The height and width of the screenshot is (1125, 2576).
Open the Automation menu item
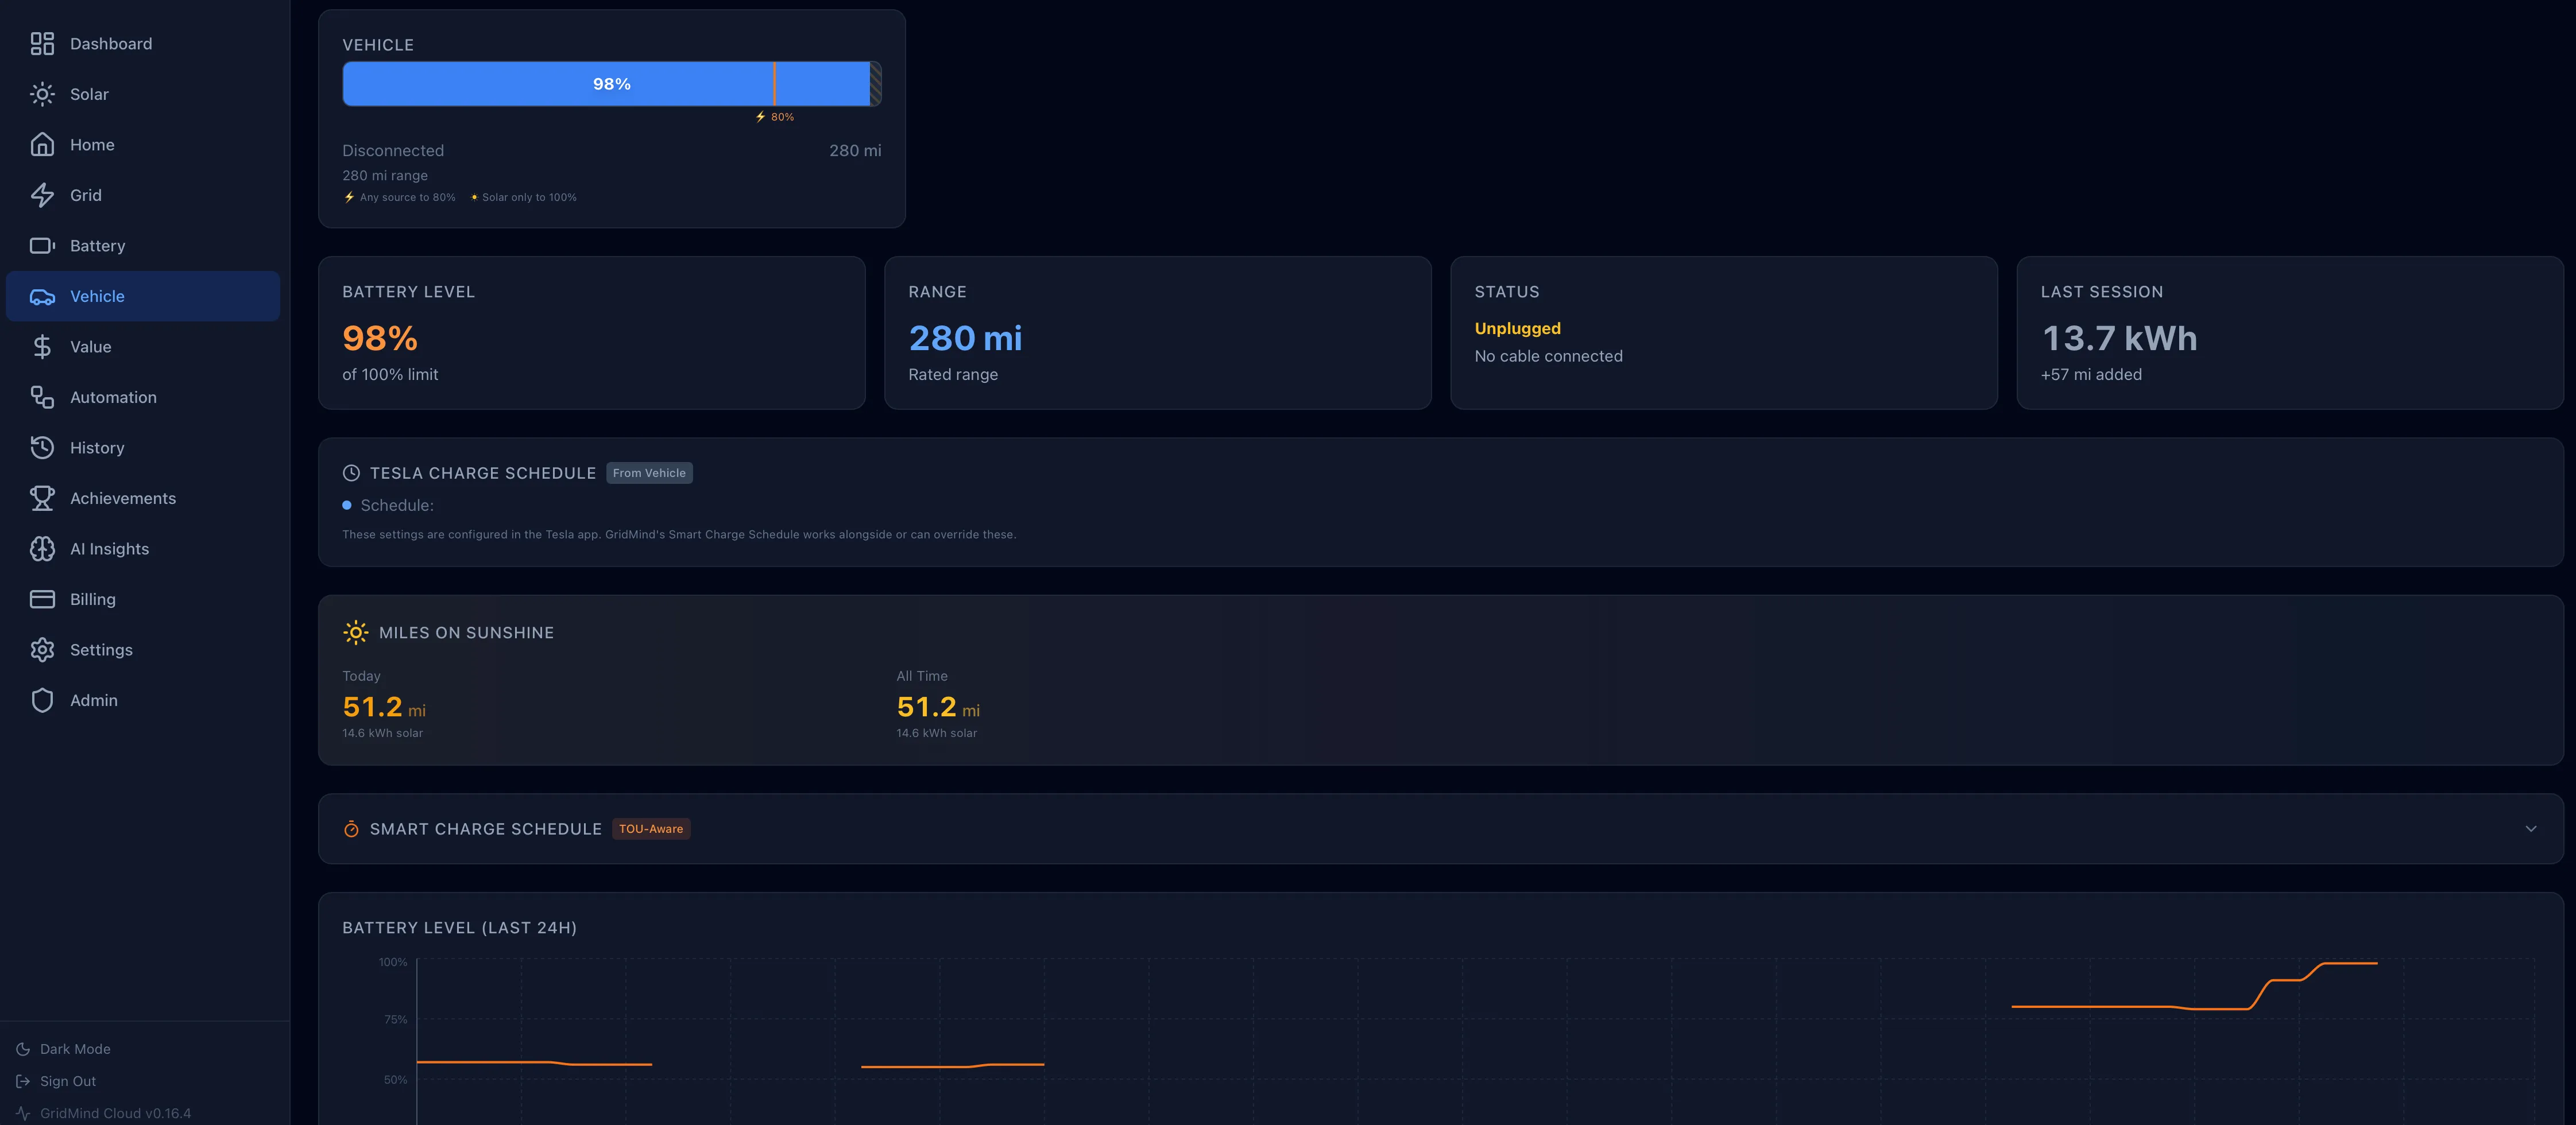[143, 397]
